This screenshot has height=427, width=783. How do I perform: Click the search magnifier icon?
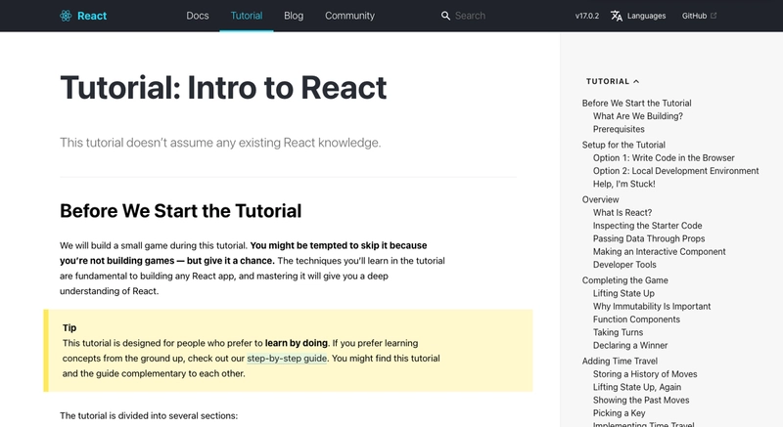point(445,16)
